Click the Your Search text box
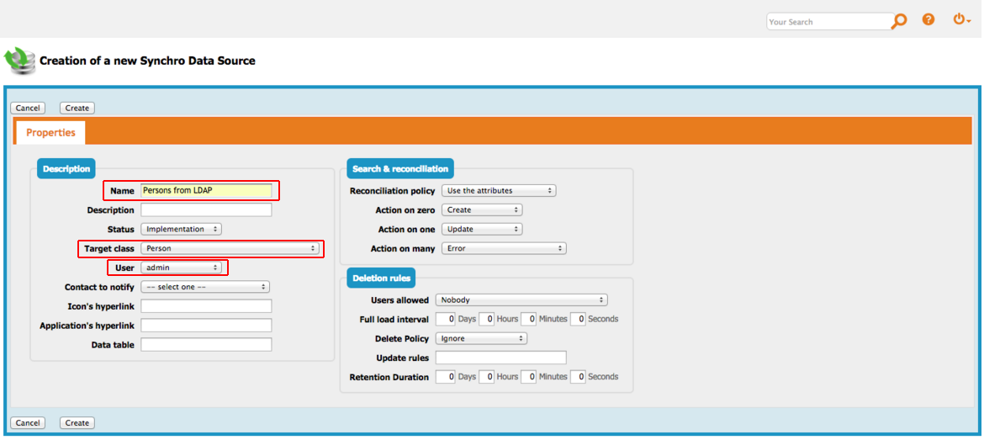Screen dimensions: 984x440 pos(828,22)
